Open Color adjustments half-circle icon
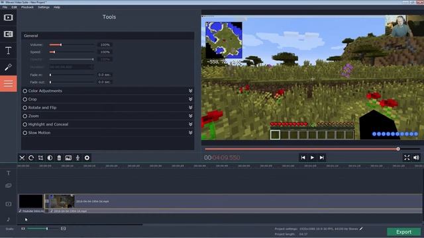 coord(50,158)
